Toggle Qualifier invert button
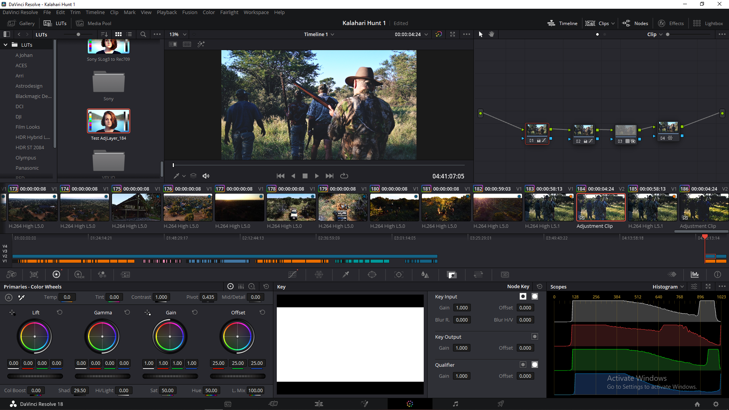 click(523, 365)
